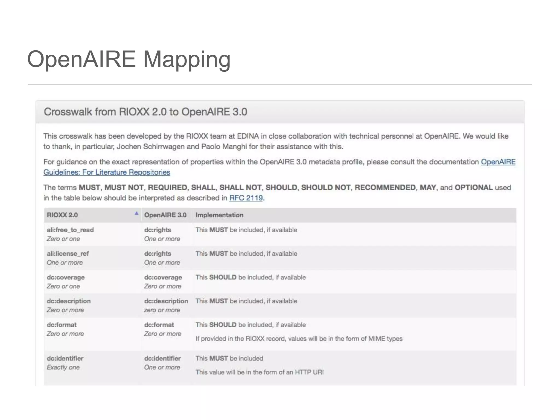Screen dimensions: 560x420
Task: Click the RIOXX 2.0 column header
Action: (x=93, y=215)
